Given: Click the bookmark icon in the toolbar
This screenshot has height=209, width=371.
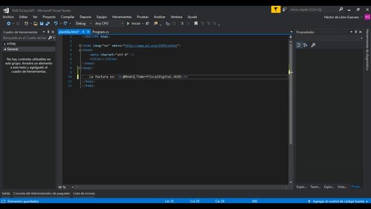Looking at the screenshot, I should click(x=196, y=23).
